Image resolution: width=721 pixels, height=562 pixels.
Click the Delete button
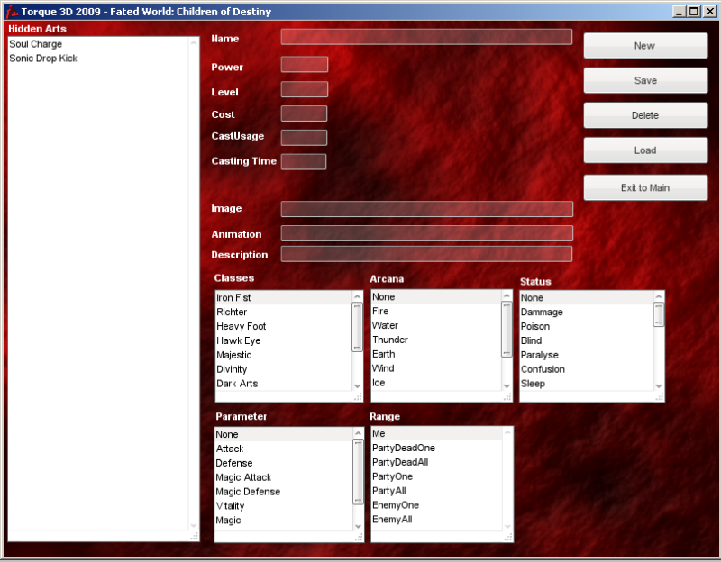(x=644, y=115)
